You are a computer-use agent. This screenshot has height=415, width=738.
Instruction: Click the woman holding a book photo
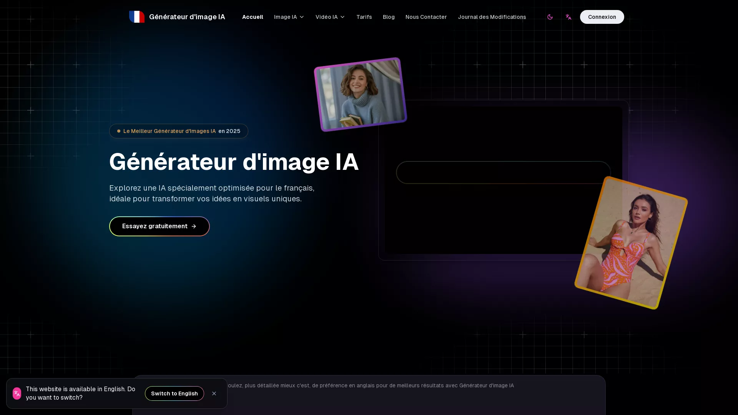click(360, 93)
